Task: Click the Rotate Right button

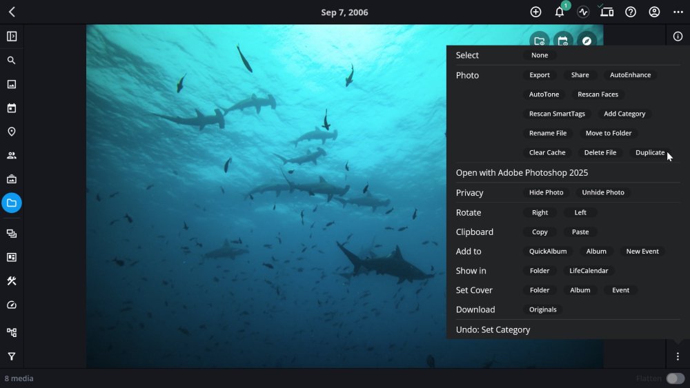Action: 540,212
